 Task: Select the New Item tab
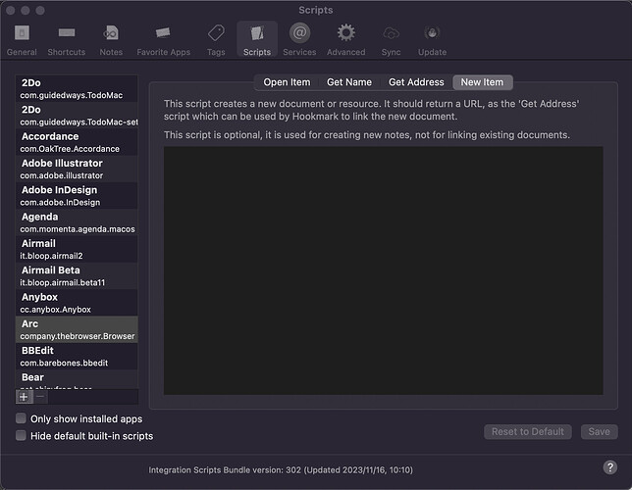[483, 82]
